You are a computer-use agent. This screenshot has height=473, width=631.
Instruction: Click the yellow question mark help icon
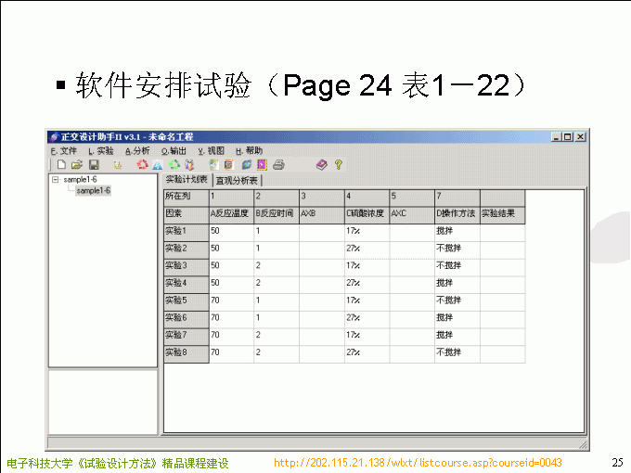(339, 165)
